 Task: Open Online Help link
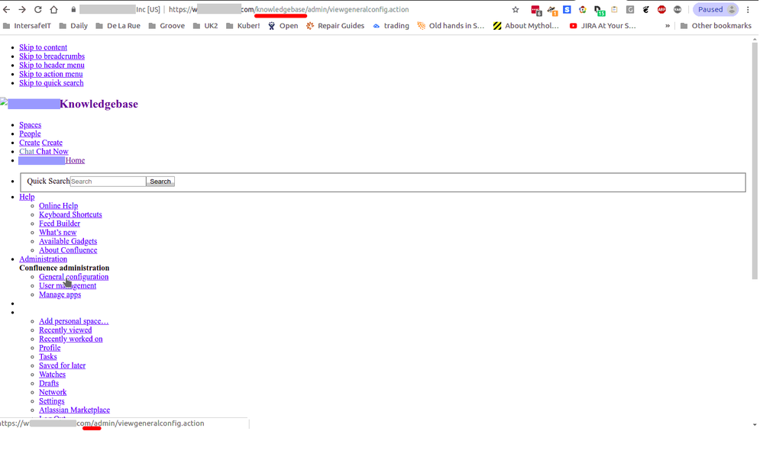click(58, 206)
